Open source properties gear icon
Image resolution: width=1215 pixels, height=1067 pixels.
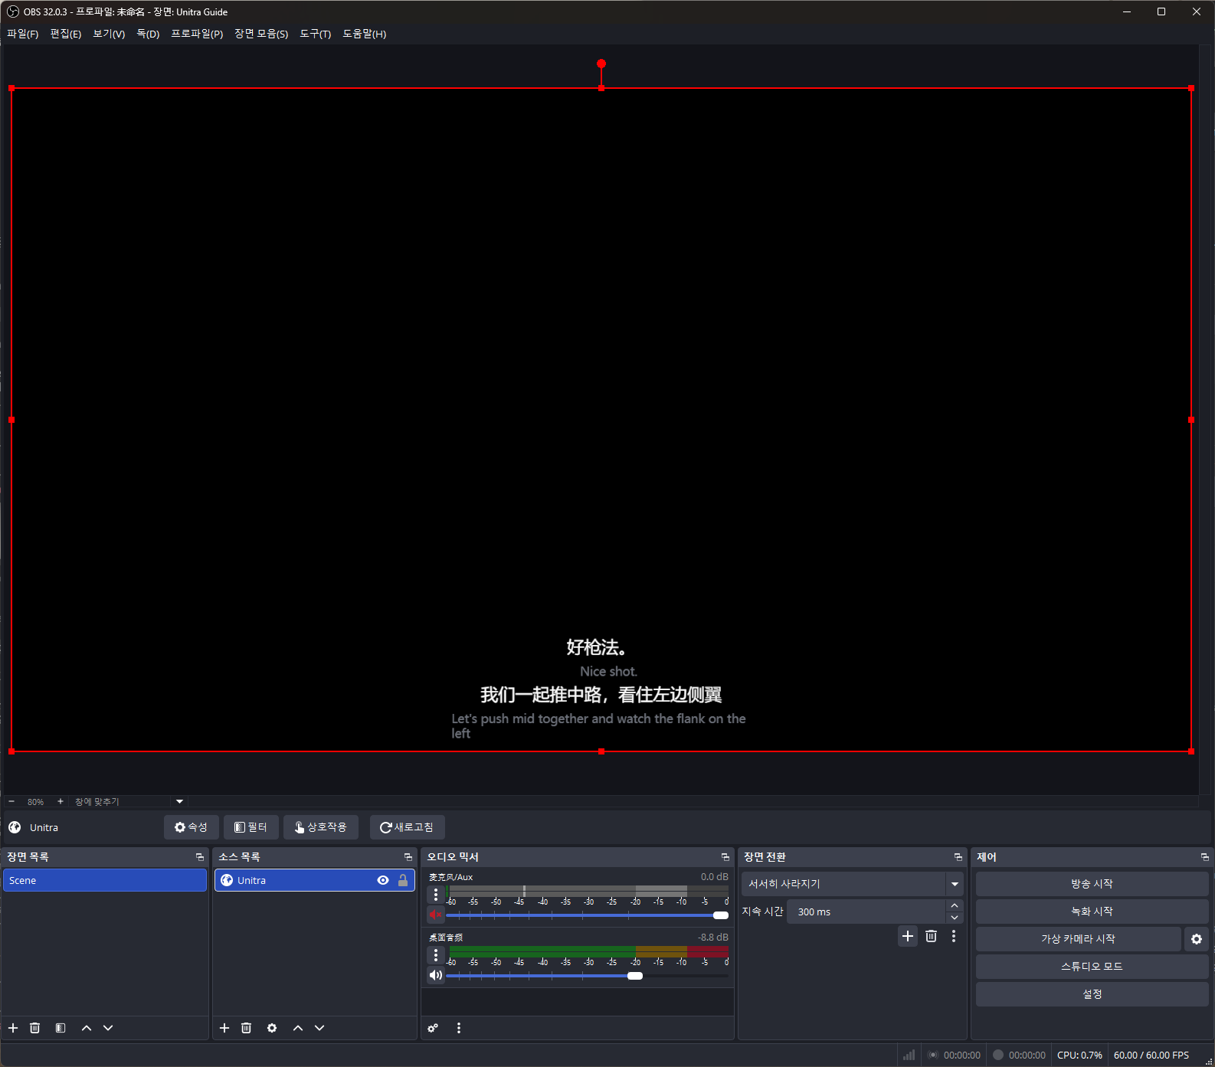pos(272,1028)
